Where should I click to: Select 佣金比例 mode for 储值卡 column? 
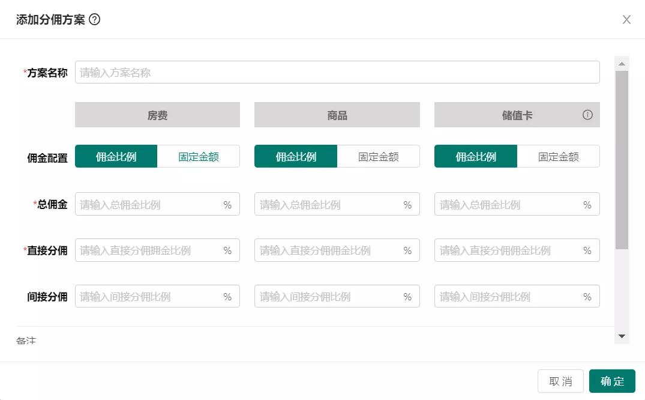point(475,156)
